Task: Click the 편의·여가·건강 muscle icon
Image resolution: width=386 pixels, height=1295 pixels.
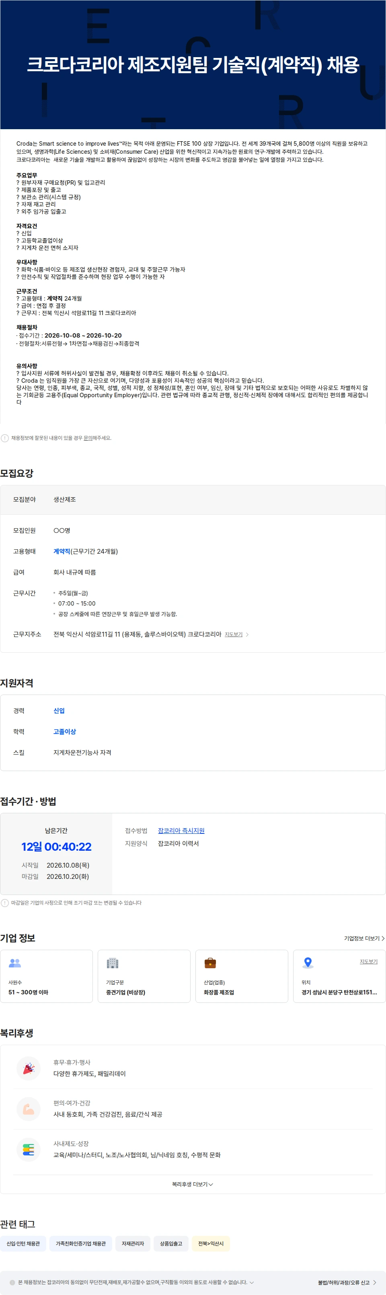Action: pyautogui.click(x=29, y=1109)
